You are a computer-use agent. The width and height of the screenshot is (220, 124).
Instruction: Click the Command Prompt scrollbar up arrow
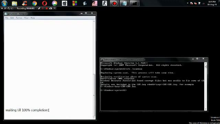pyautogui.click(x=206, y=64)
